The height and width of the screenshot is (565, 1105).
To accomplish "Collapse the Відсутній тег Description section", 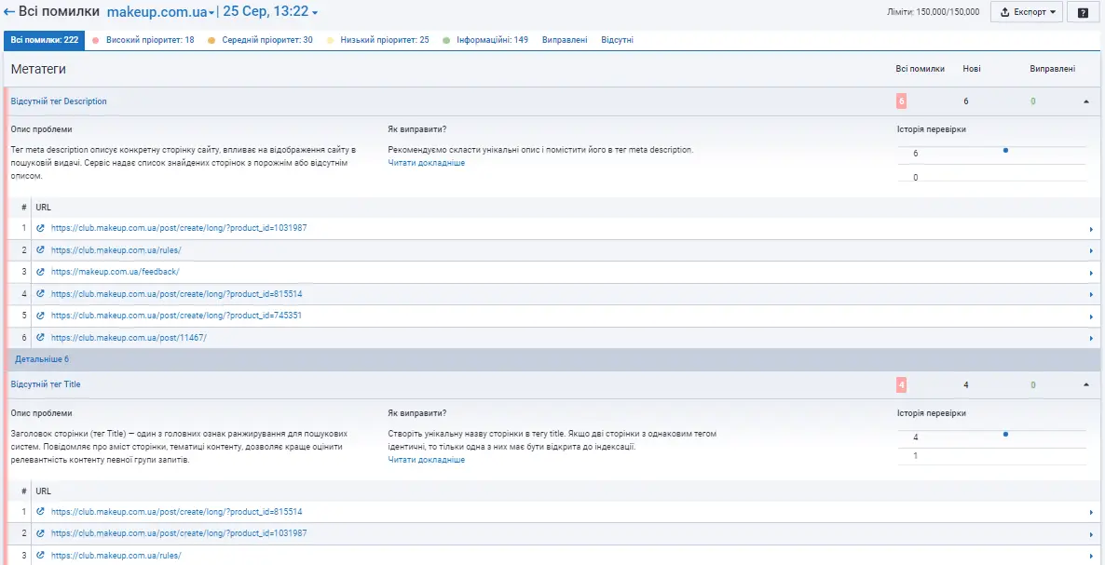I will click(x=1086, y=101).
